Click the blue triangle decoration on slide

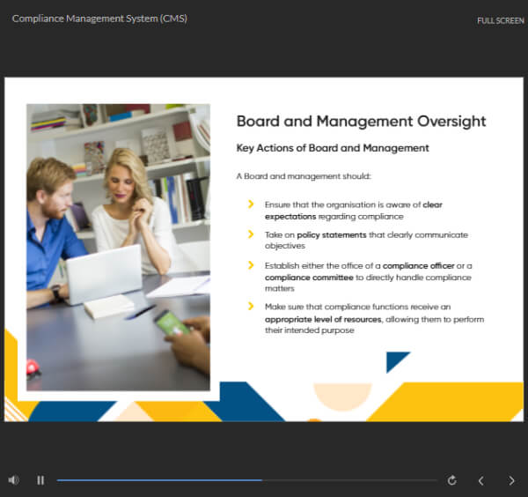tap(396, 360)
